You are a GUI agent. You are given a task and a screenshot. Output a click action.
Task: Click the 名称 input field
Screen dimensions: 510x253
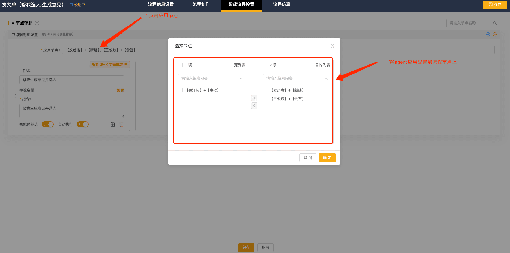(x=72, y=80)
